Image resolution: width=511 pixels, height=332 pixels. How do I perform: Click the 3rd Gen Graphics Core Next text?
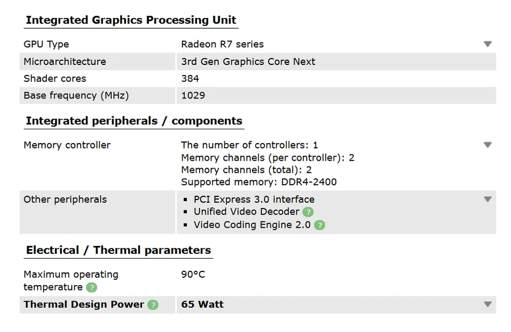[248, 61]
